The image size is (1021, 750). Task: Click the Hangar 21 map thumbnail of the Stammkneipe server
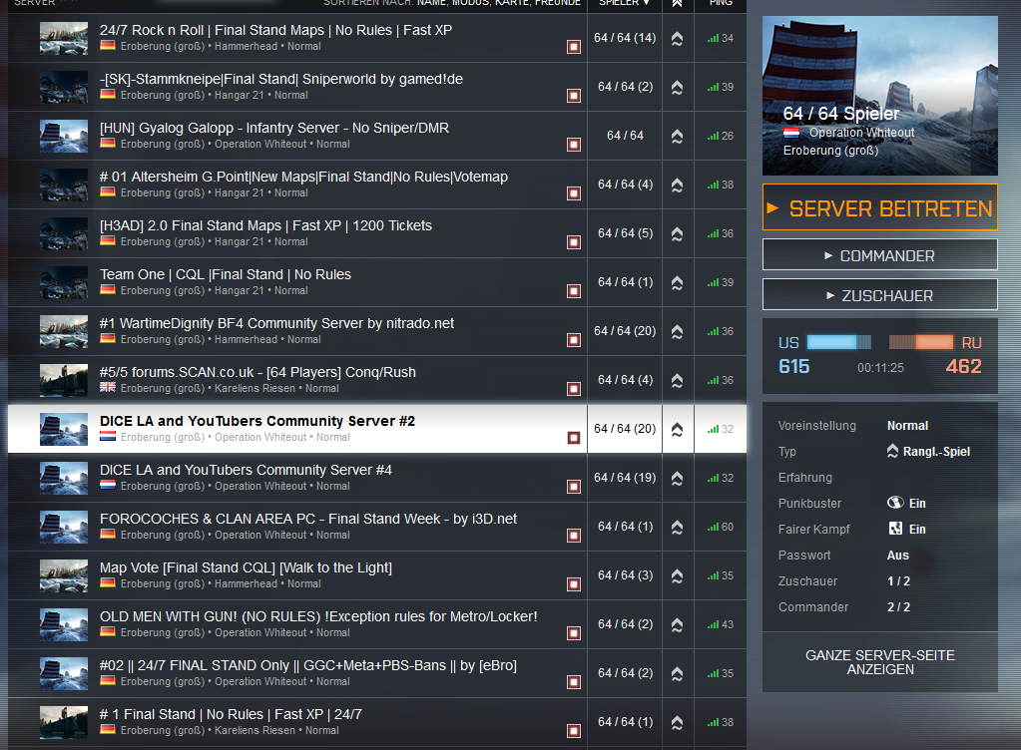(x=64, y=87)
